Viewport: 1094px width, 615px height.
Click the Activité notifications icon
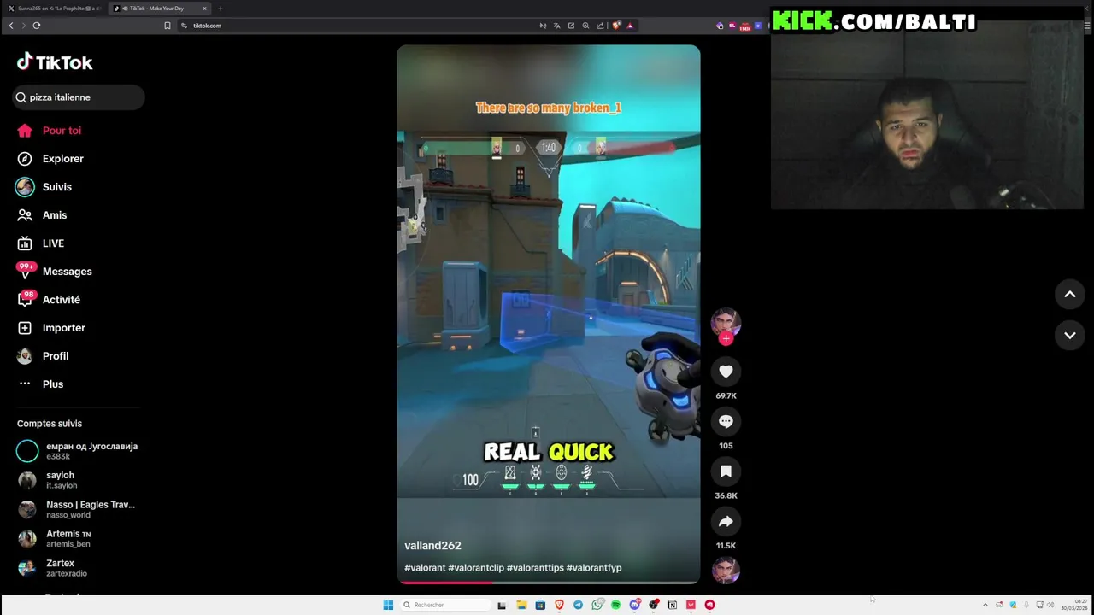pyautogui.click(x=25, y=300)
